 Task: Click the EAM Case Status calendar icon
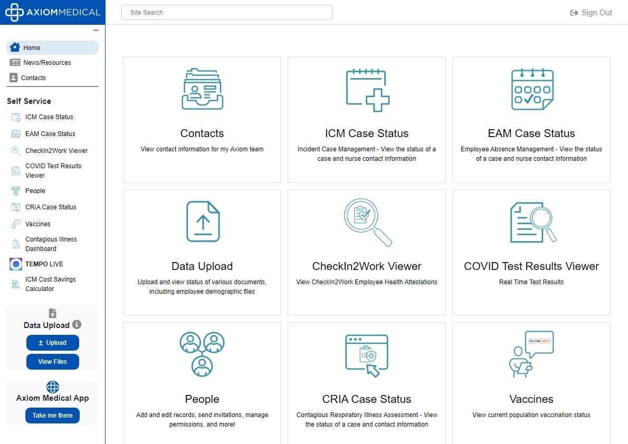532,89
